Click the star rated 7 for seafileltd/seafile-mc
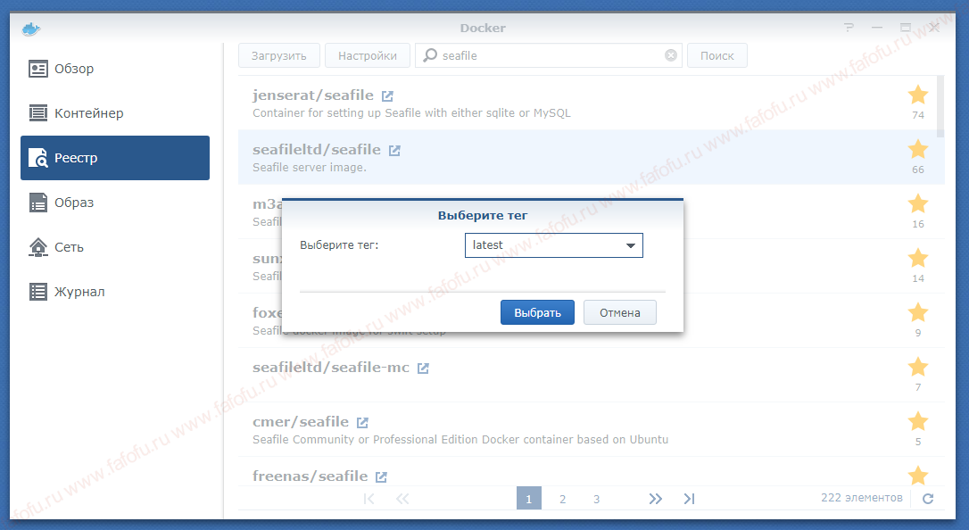This screenshot has width=969, height=530. 918,367
